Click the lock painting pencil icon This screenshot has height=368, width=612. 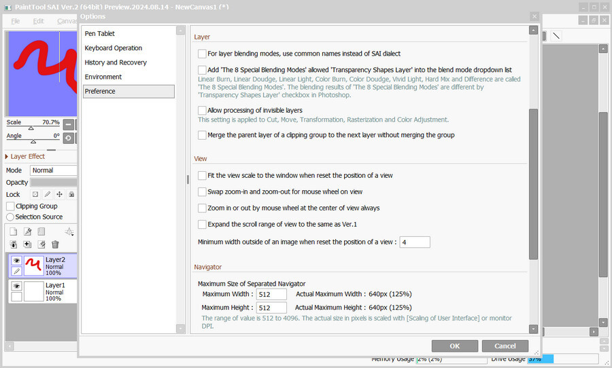point(48,194)
